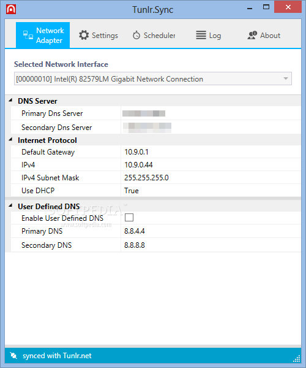
Task: Collapse the DNS Server section
Action: click(10, 101)
